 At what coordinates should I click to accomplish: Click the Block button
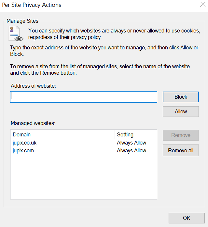click(181, 97)
